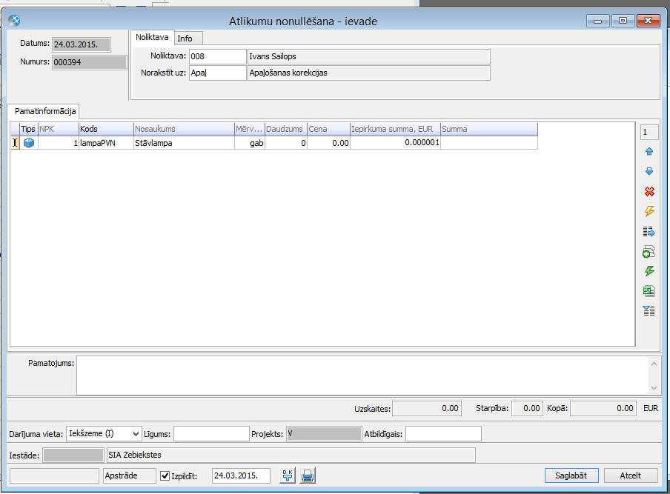Click the Cena cell showing 0.00
The height and width of the screenshot is (494, 670).
coord(328,143)
